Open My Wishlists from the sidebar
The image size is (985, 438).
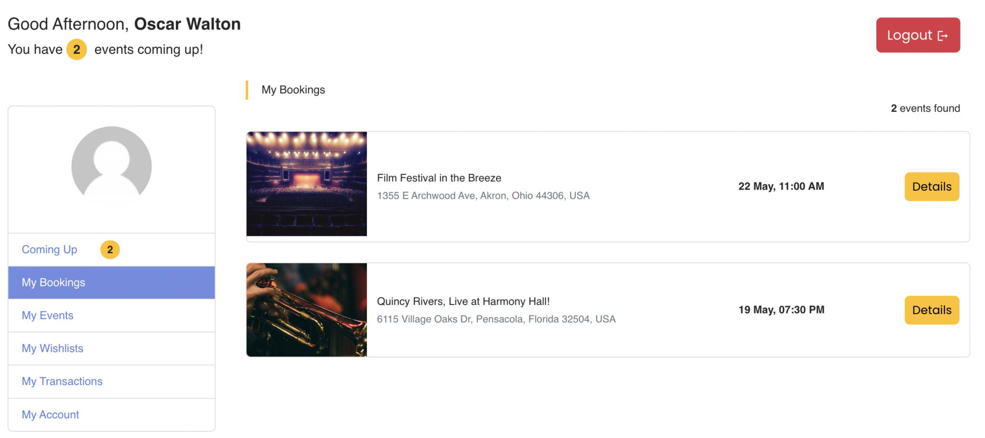click(x=52, y=348)
